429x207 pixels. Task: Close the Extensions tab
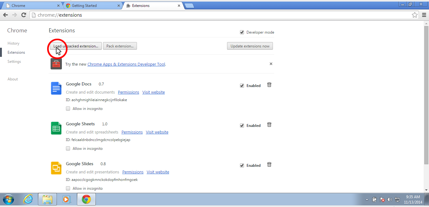coord(179,6)
